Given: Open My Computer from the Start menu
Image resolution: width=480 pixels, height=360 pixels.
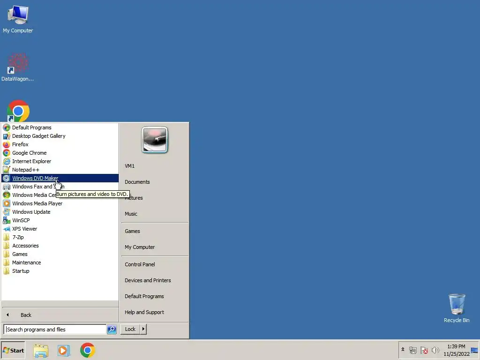Looking at the screenshot, I should pyautogui.click(x=154, y=247).
